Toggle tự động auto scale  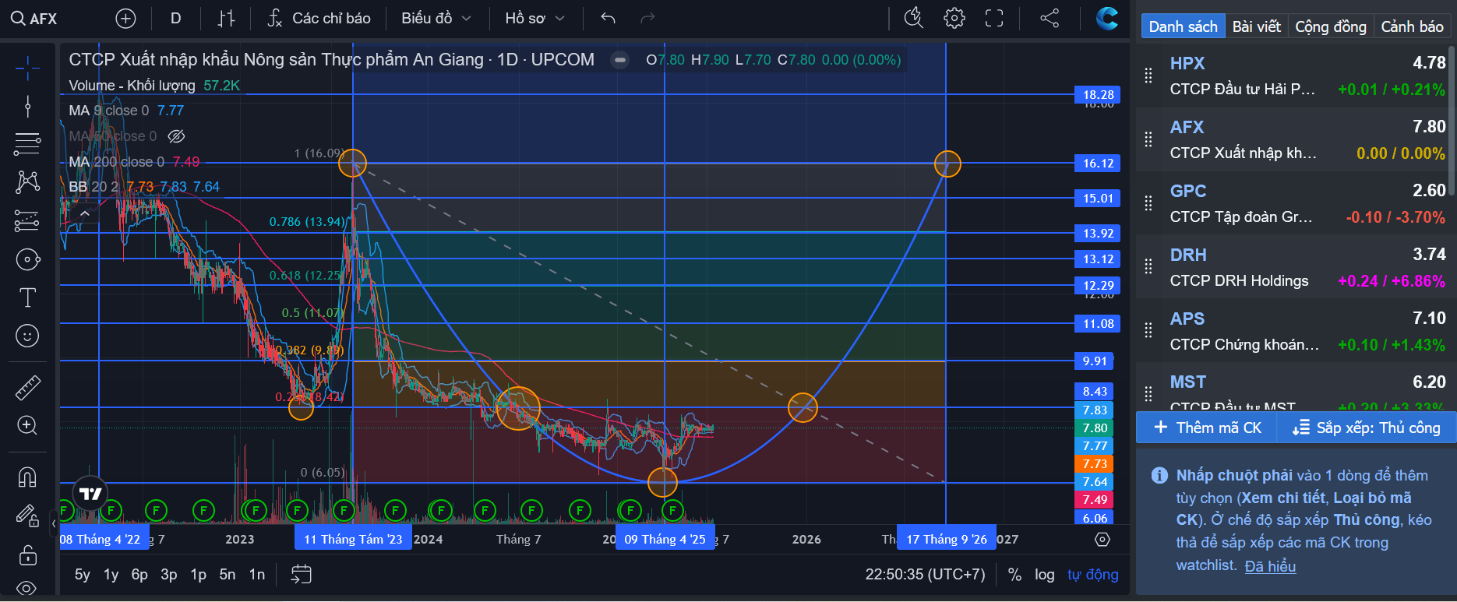pos(1093,575)
